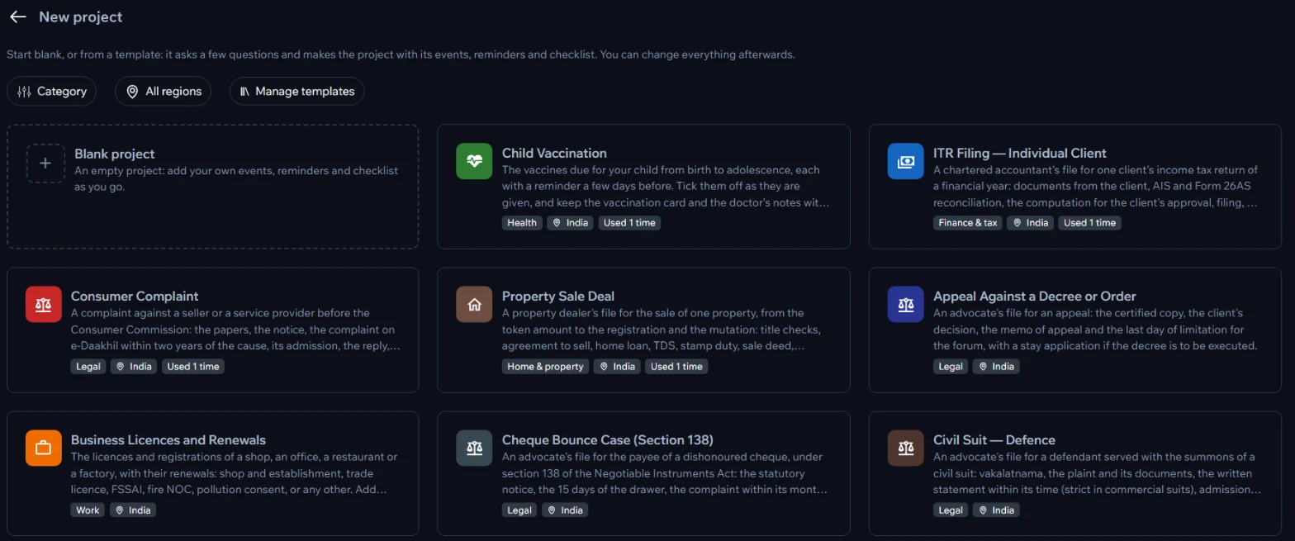The height and width of the screenshot is (541, 1295).
Task: Click the India tag on Cheque Bounce Case
Action: point(565,510)
